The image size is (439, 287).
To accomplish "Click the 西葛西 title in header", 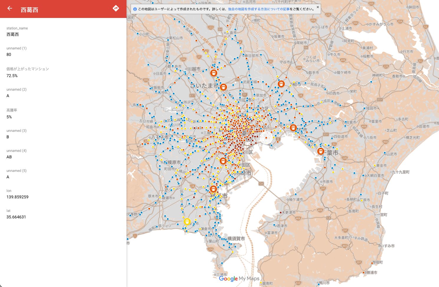I will [29, 10].
